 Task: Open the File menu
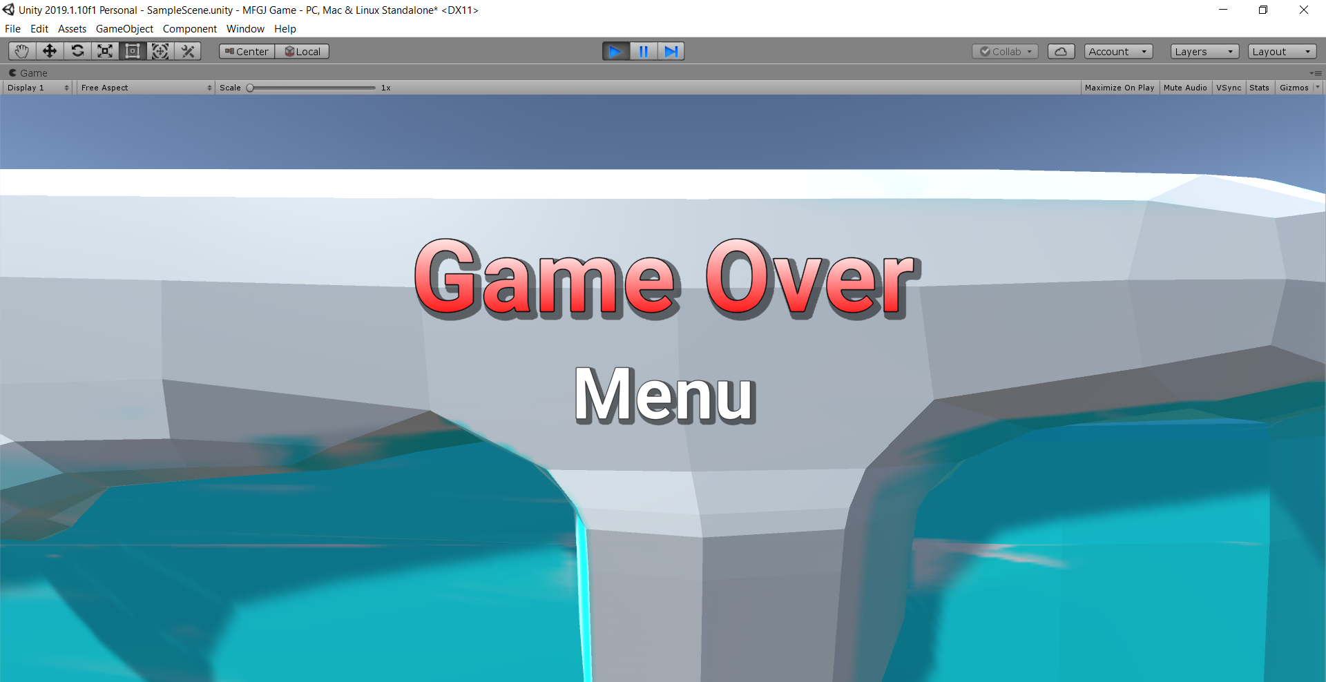coord(12,29)
